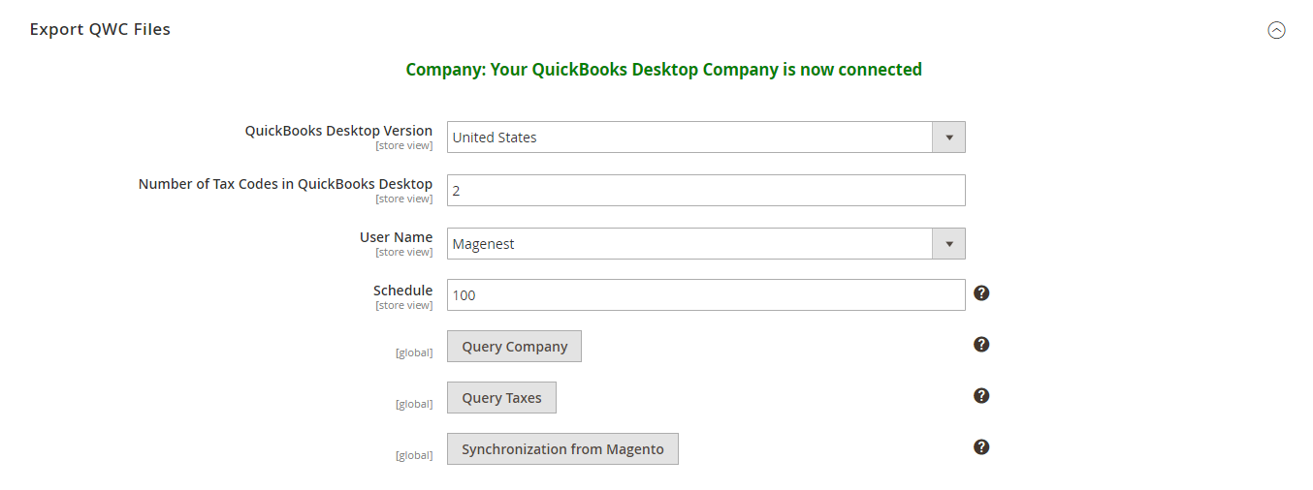Click the User Name field label

point(396,237)
